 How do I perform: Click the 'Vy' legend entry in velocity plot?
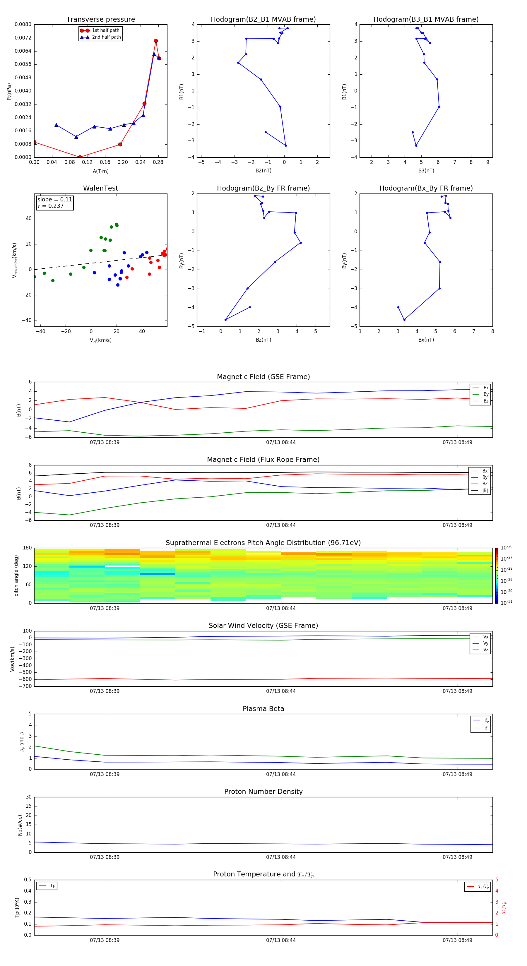tap(480, 643)
